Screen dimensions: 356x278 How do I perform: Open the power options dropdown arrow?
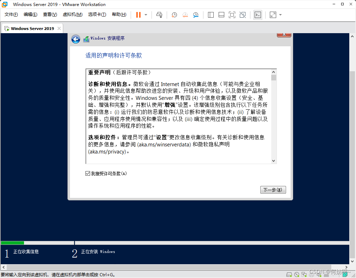click(146, 15)
